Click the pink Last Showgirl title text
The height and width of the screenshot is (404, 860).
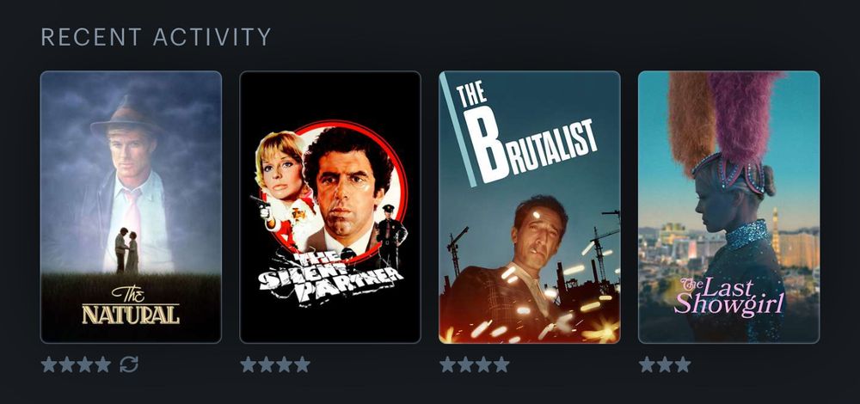click(x=729, y=297)
